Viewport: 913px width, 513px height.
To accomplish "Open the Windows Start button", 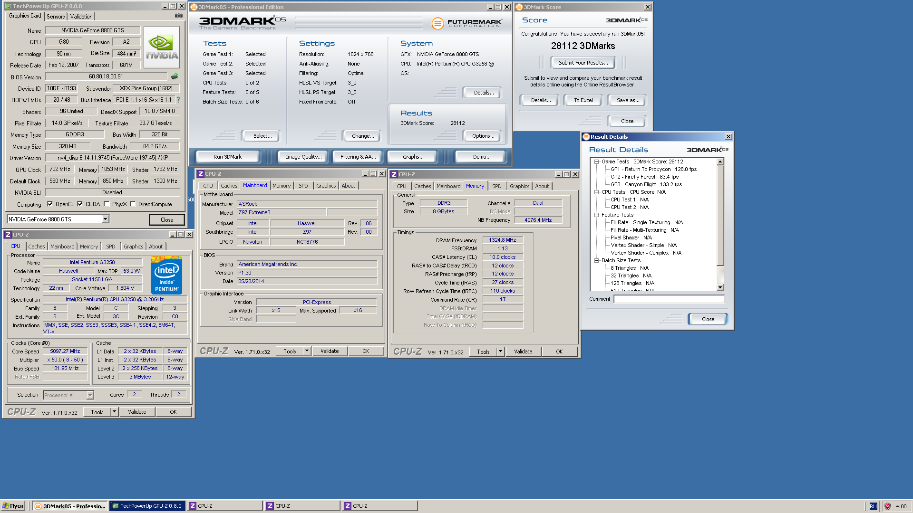I will [13, 506].
